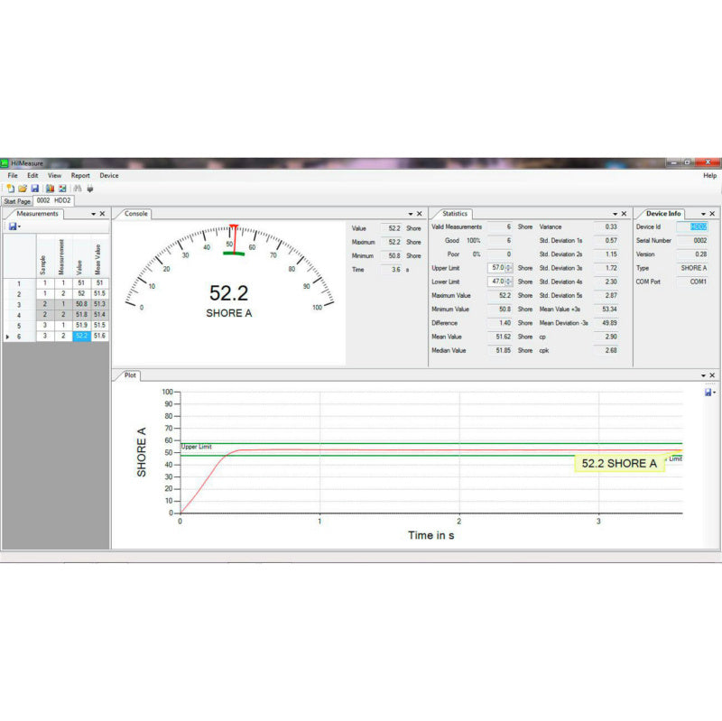The width and height of the screenshot is (722, 721).
Task: Open the Device Info panel dropdown arrow
Action: [x=702, y=214]
